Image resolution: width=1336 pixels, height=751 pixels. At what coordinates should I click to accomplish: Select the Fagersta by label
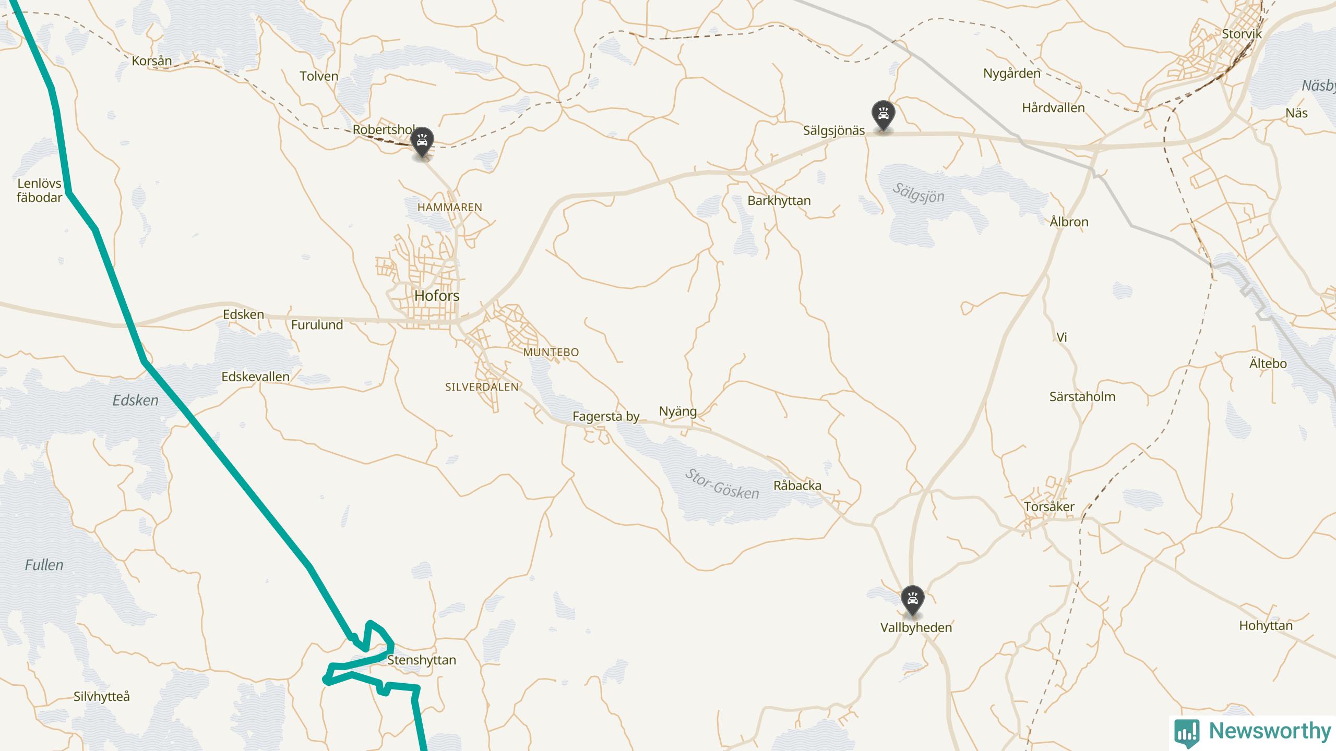coord(606,416)
